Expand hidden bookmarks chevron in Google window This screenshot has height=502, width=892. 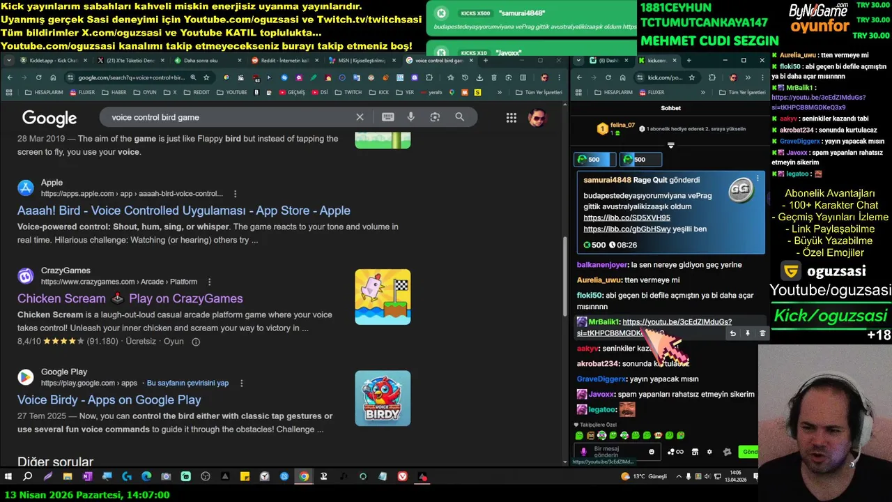[500, 92]
